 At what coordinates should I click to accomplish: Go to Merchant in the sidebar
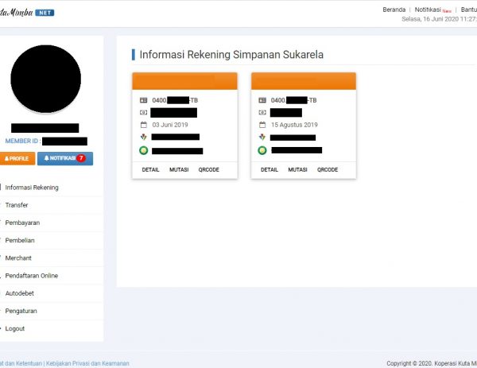click(x=18, y=258)
